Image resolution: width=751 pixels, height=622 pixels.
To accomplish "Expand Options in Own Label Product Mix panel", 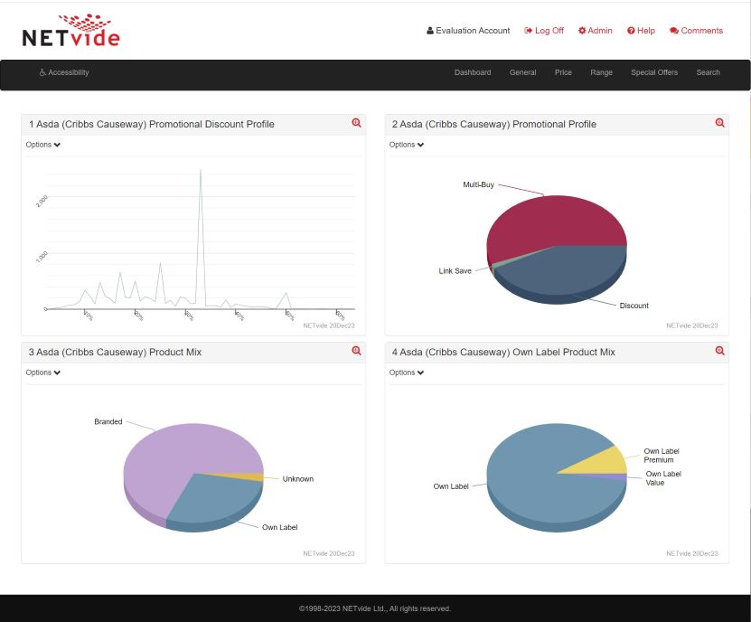I will (407, 372).
